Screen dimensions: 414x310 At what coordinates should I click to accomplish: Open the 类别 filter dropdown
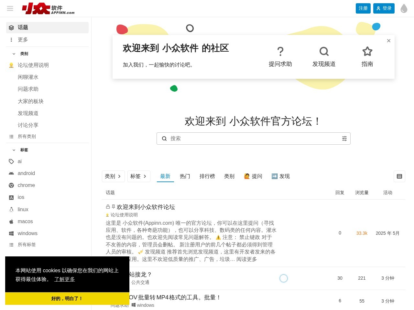pos(113,176)
